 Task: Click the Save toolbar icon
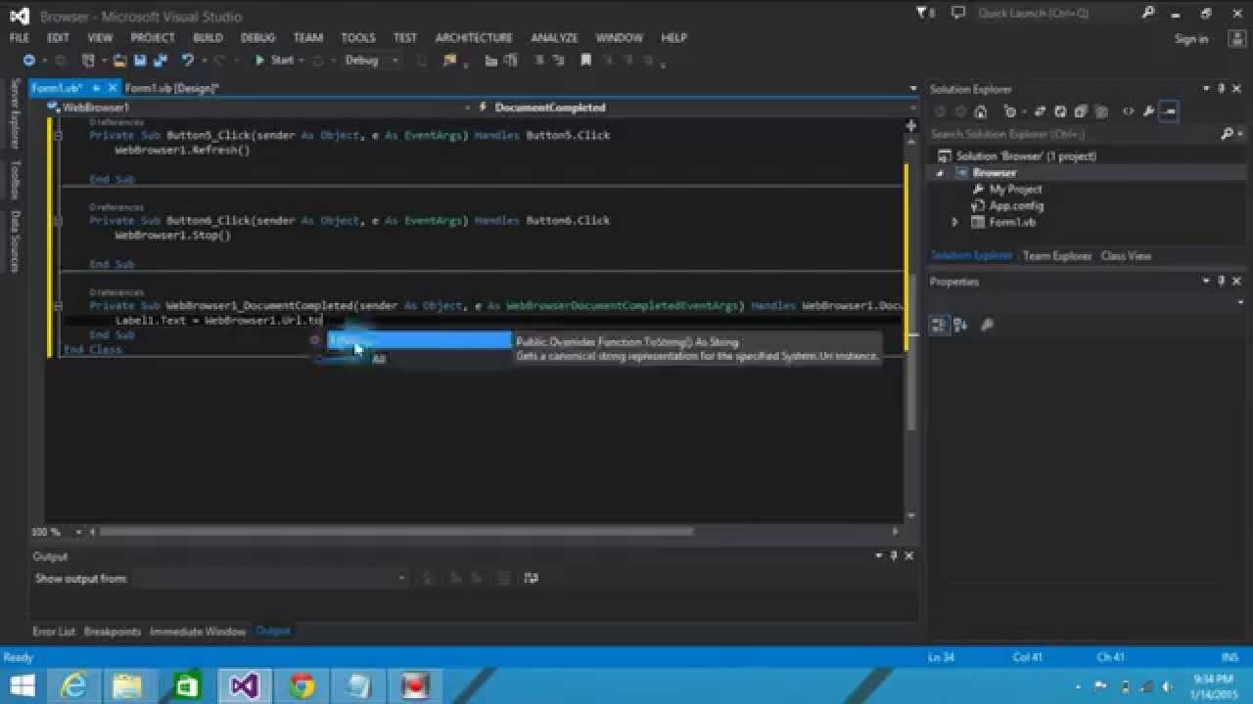click(139, 61)
